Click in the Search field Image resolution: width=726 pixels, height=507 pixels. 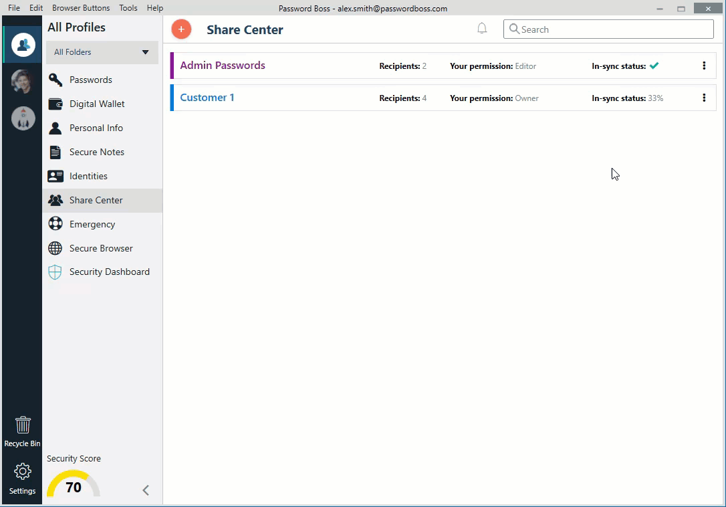(x=608, y=29)
